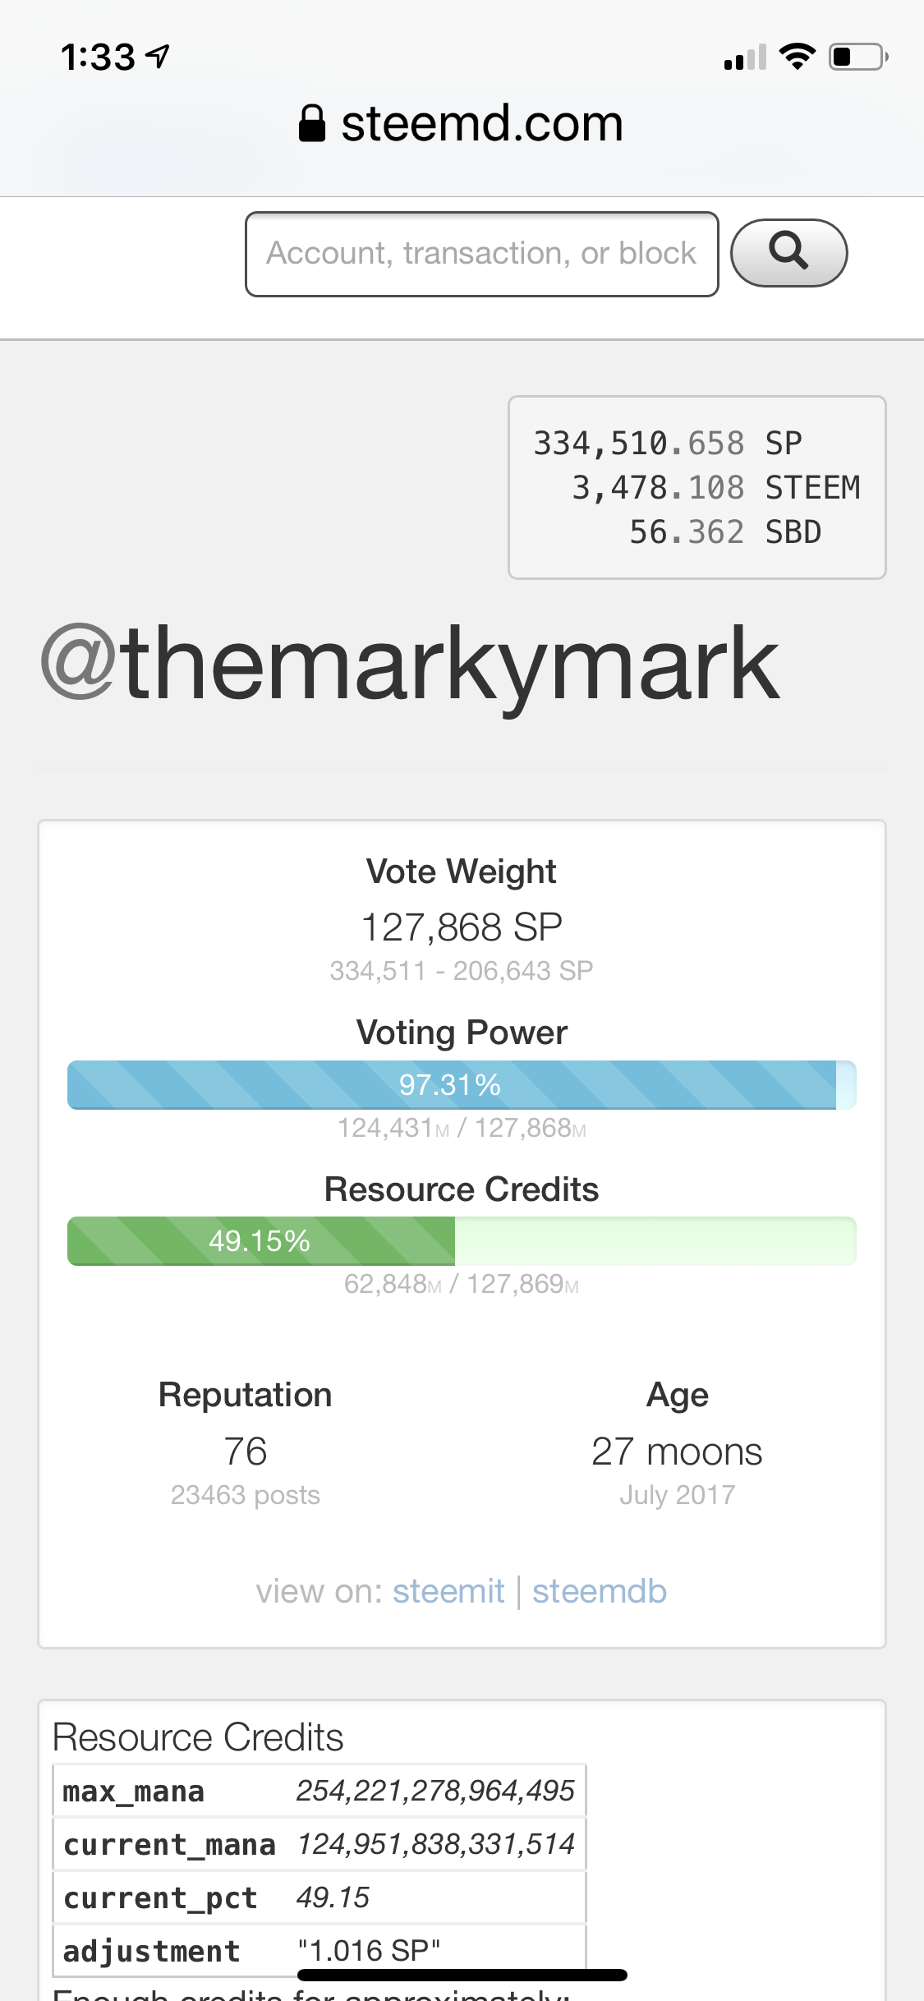
Task: Tap the lock icon beside steemd.com
Action: (312, 124)
